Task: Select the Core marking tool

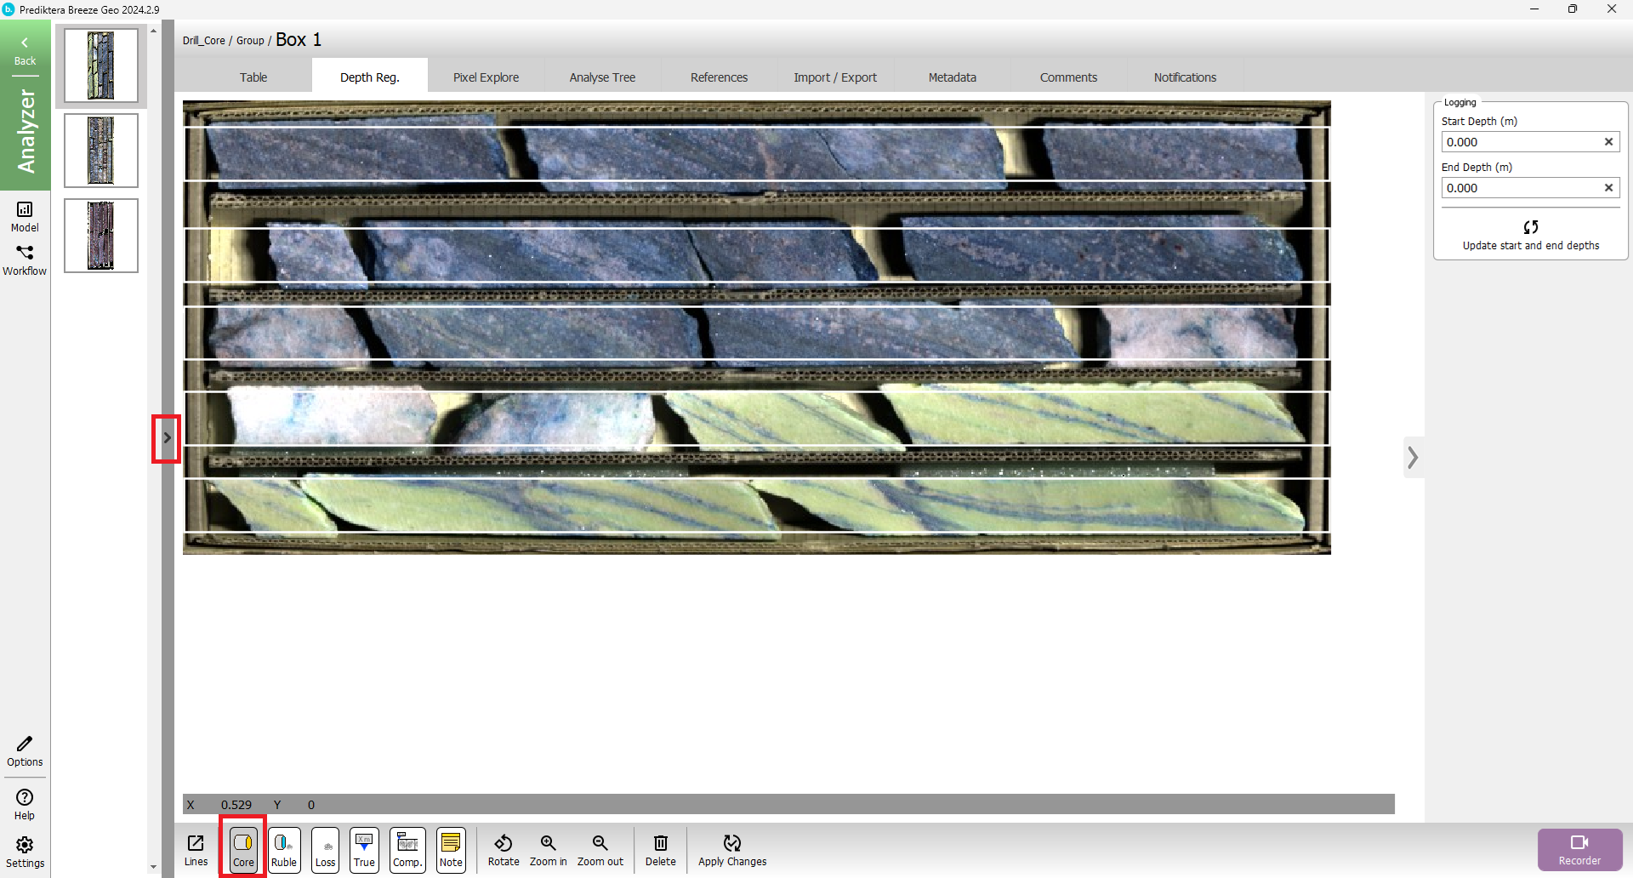Action: click(242, 849)
